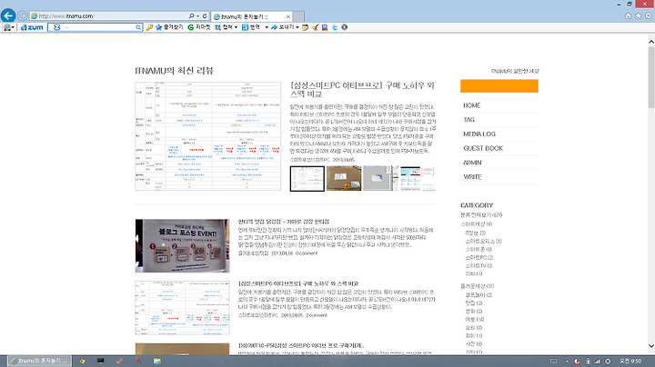Viewport: 655px width, 367px height.
Task: Click the round gray toolbar settings icon
Action: 344,27
